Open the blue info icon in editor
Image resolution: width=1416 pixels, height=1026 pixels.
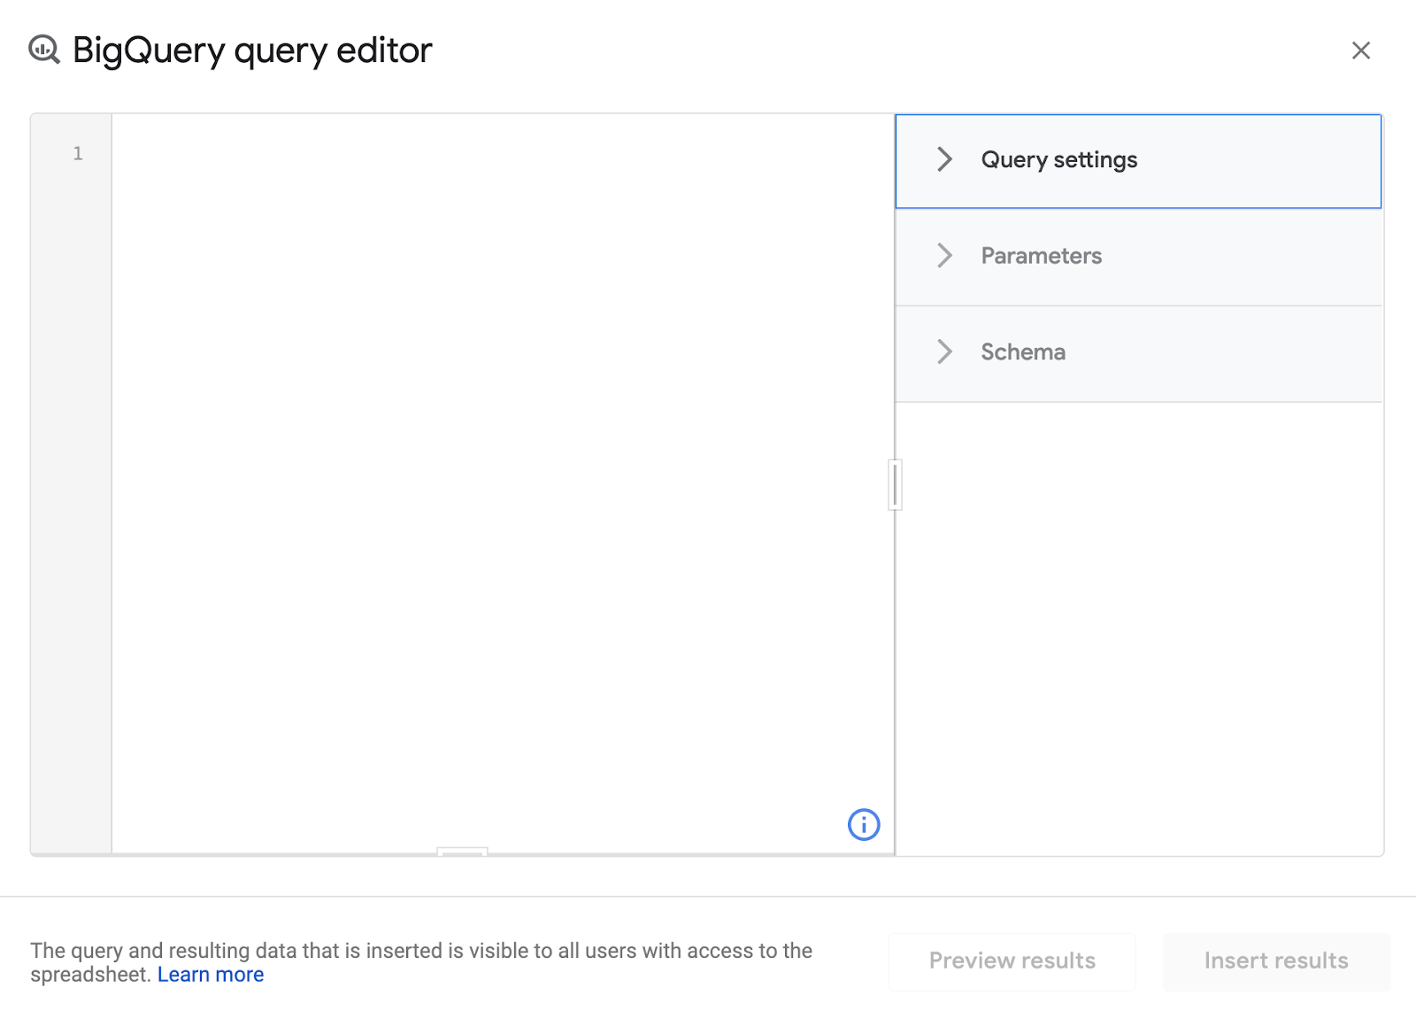[x=864, y=824]
